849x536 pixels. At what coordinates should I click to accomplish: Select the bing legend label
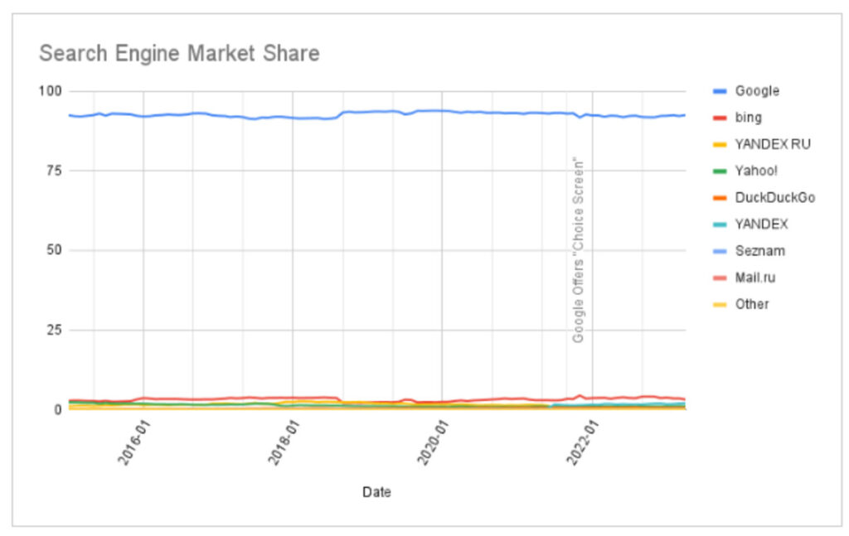pyautogui.click(x=749, y=118)
